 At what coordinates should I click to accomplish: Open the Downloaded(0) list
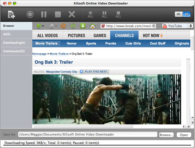click(16, 51)
